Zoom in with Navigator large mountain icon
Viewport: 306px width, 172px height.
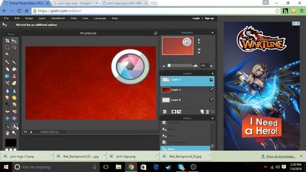[x=195, y=65]
